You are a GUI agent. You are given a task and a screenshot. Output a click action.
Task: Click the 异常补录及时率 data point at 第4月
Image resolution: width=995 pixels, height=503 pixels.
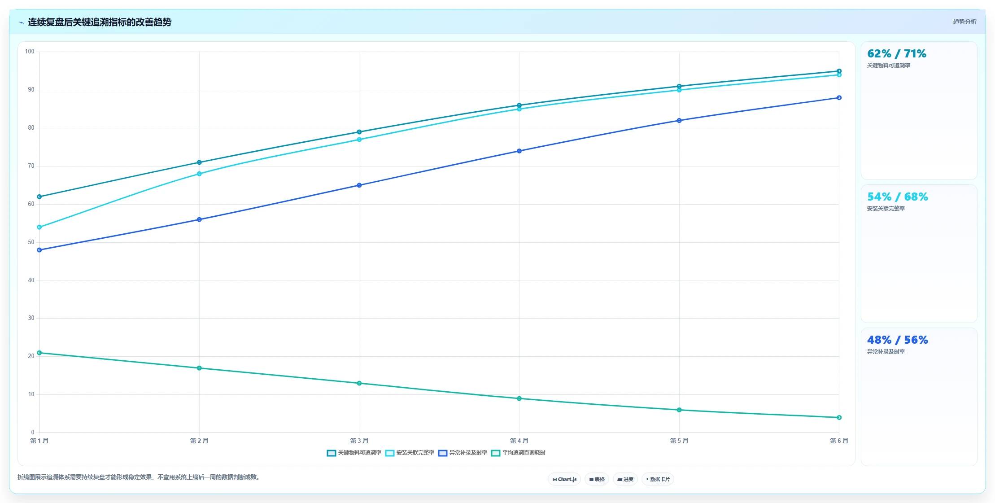click(519, 151)
